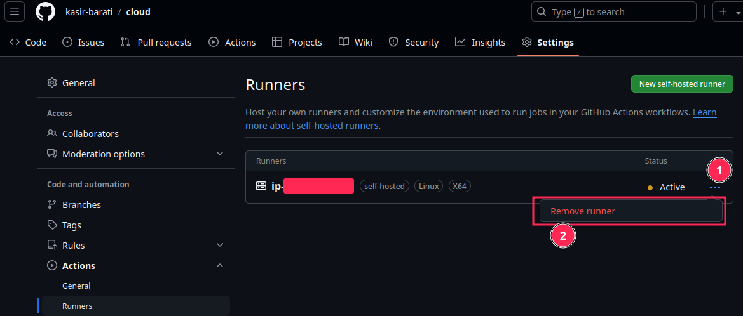The image size is (743, 316).
Task: Click the Code tab brackets icon
Action: (14, 42)
